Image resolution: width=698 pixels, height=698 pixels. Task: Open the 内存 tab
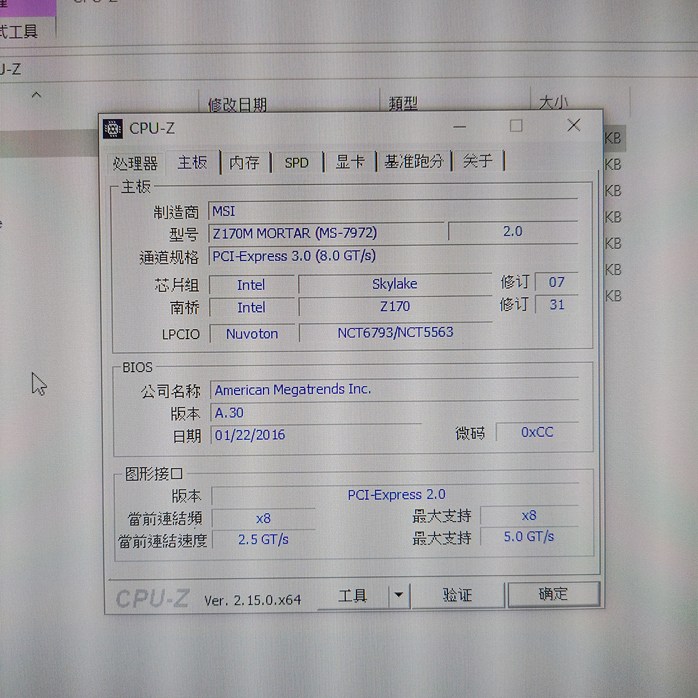(244, 162)
